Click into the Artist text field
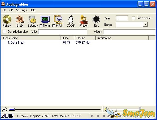This screenshot has width=157, height=120. click(63, 32)
